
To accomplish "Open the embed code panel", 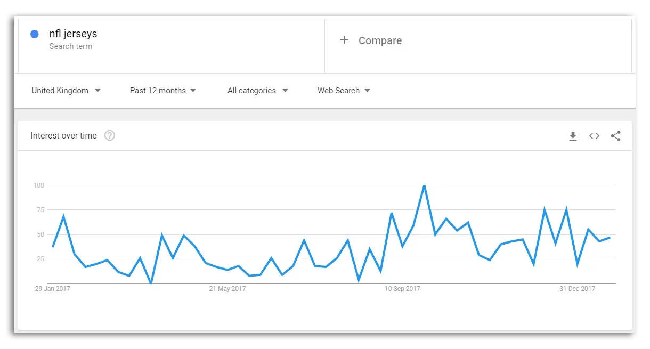I will click(594, 136).
